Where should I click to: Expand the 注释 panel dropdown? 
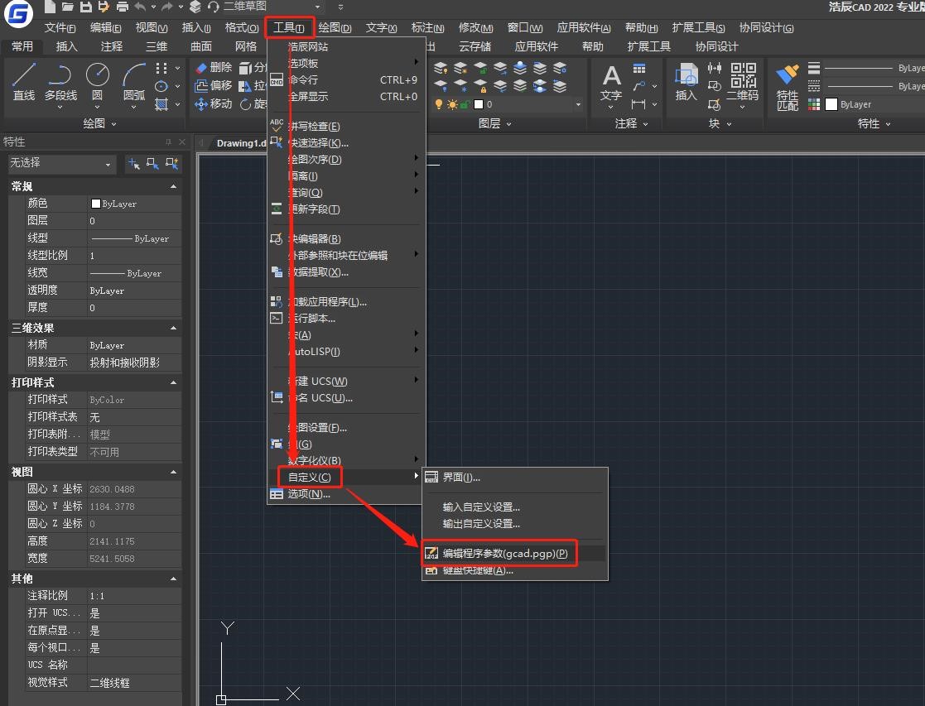[631, 123]
